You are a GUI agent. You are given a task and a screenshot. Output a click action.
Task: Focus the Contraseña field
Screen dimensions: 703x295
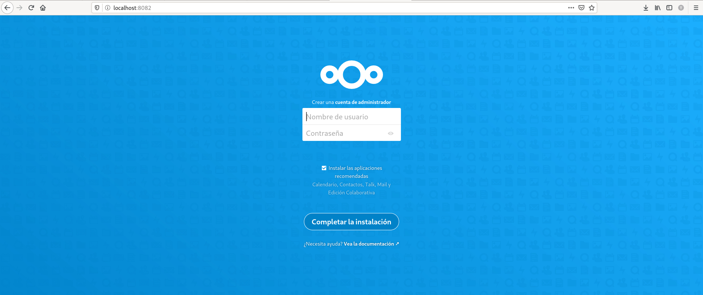(351, 133)
